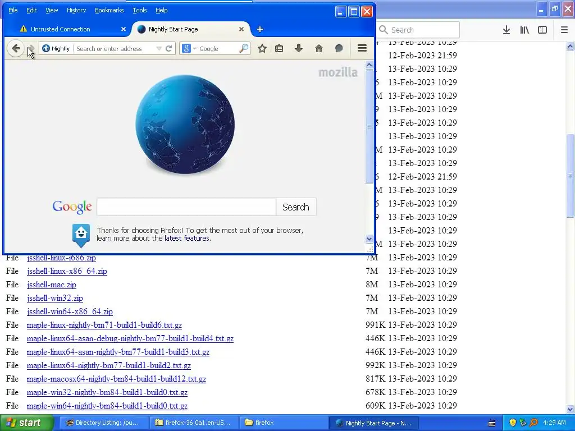This screenshot has height=431, width=575.
Task: Open jsshell-win64-x86_64.zip link
Action: point(70,311)
